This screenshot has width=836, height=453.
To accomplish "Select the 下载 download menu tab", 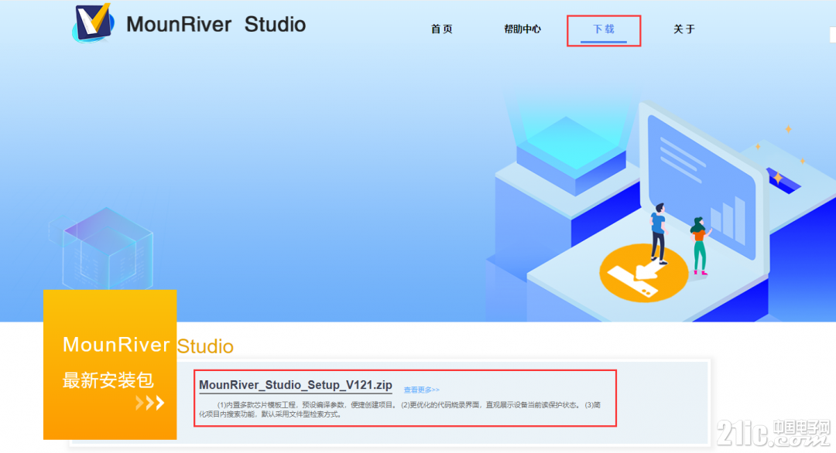I will [x=604, y=29].
